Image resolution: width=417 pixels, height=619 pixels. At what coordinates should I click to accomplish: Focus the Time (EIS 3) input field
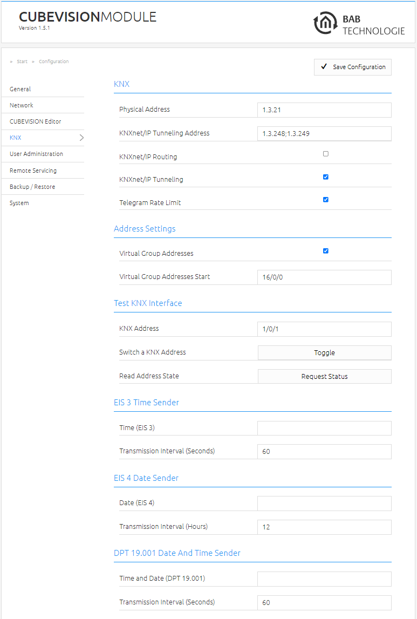(324, 428)
